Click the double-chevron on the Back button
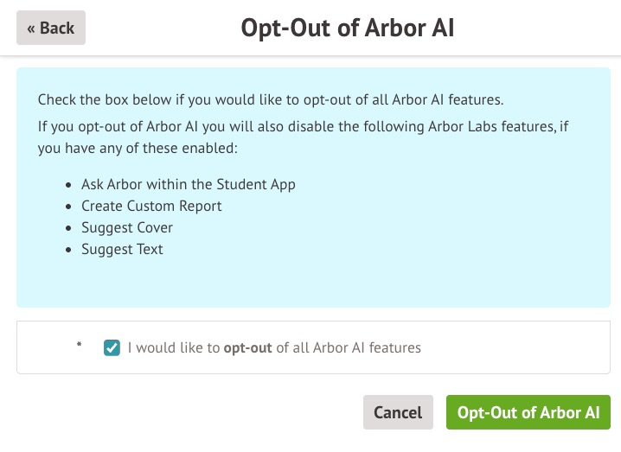 point(31,29)
